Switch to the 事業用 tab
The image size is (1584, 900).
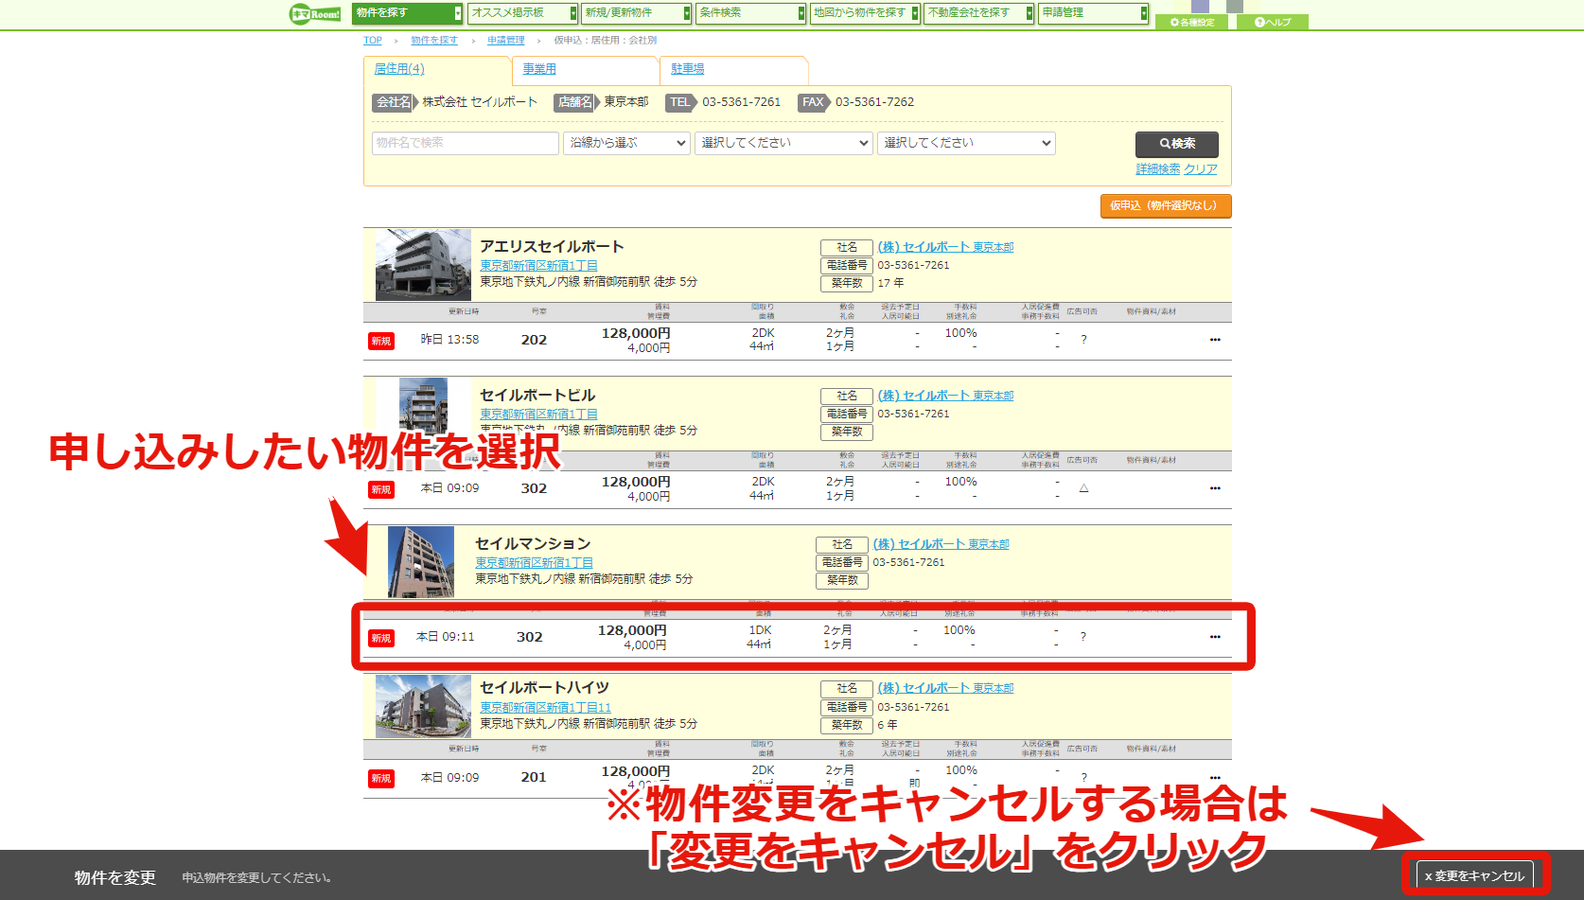pyautogui.click(x=539, y=69)
